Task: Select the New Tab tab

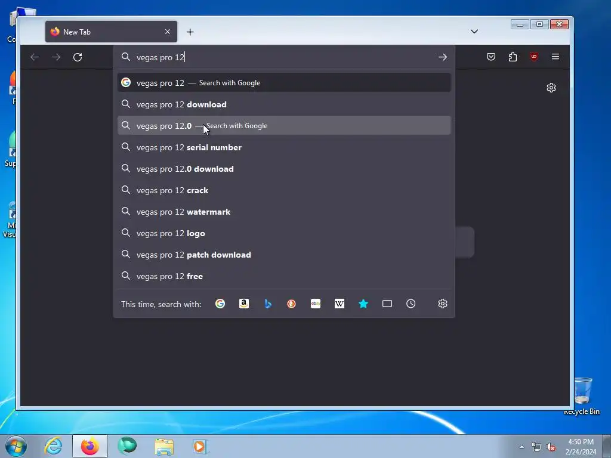Action: click(111, 32)
